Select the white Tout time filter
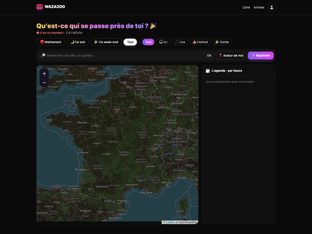This screenshot has height=234, width=312. (x=130, y=42)
